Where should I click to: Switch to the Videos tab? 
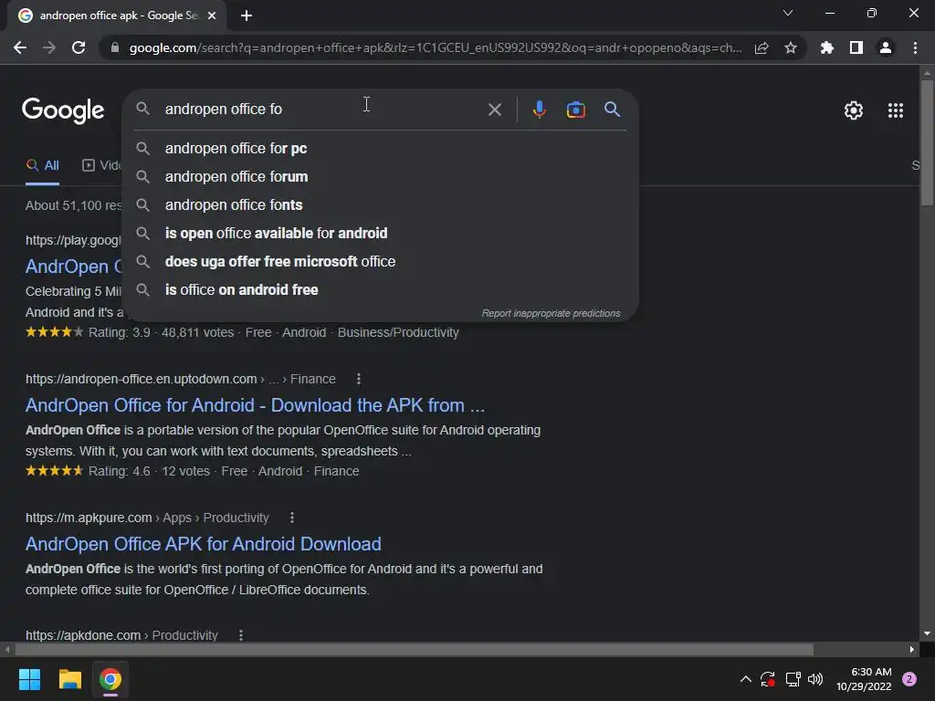tap(101, 166)
